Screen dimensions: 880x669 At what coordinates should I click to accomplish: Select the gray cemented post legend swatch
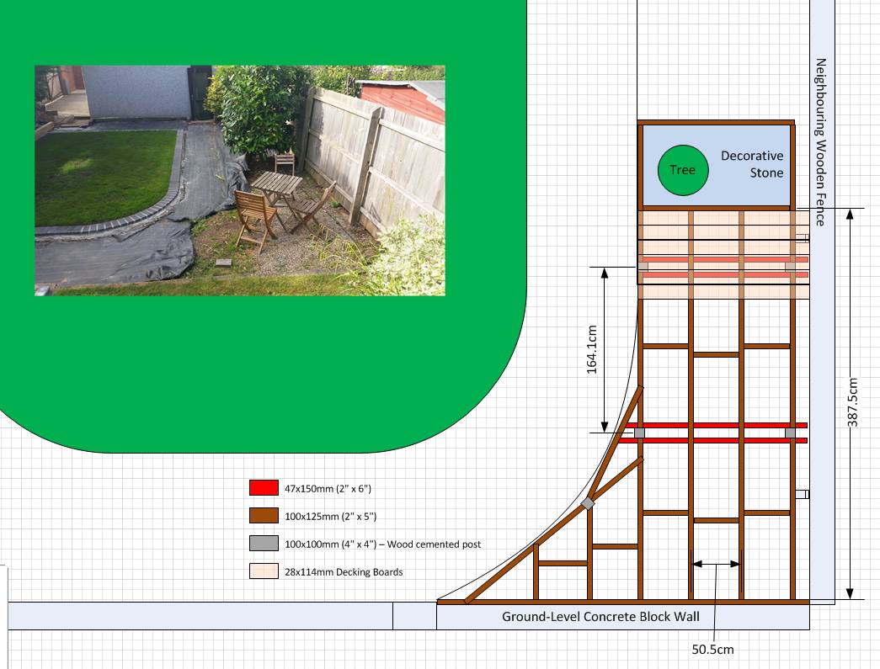[264, 544]
